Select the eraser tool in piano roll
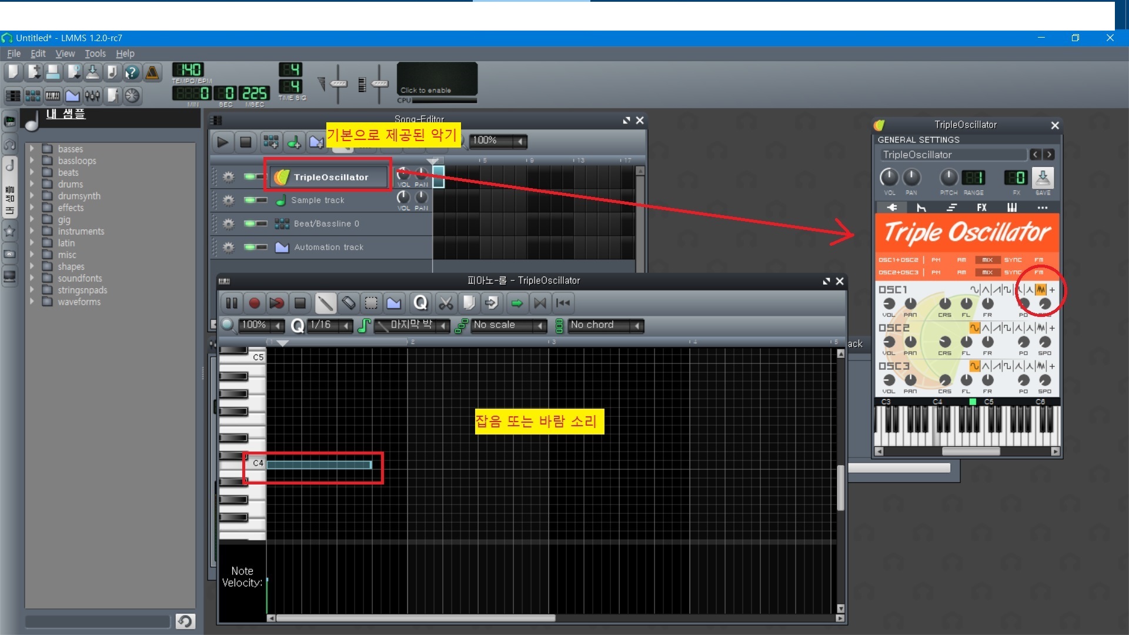Image resolution: width=1129 pixels, height=635 pixels. click(349, 303)
